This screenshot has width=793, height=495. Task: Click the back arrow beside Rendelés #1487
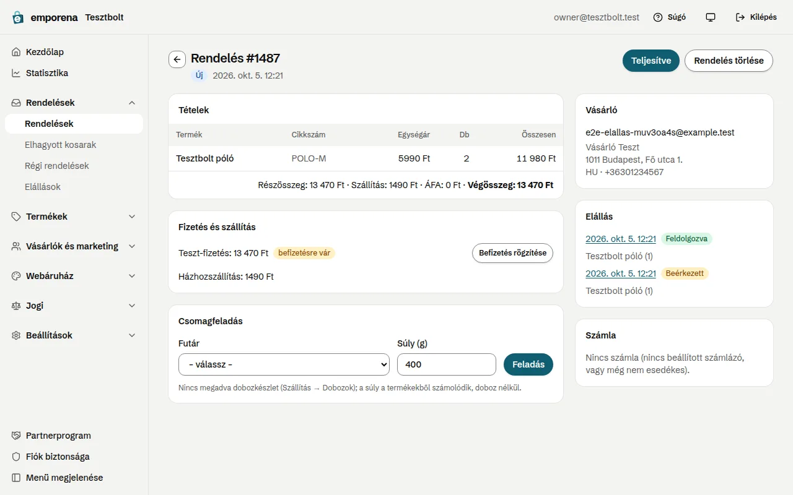click(177, 59)
